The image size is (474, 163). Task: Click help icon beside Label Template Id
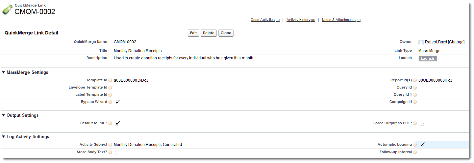pos(111,95)
